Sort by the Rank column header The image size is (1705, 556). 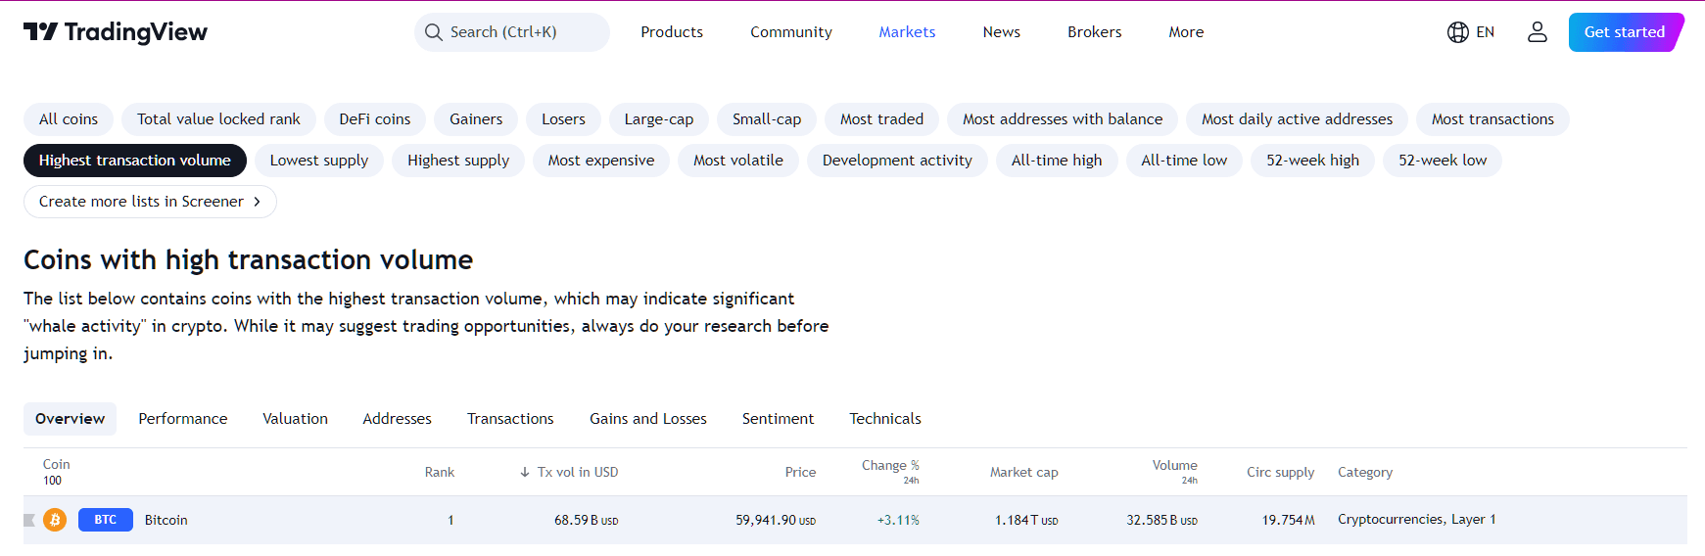440,472
